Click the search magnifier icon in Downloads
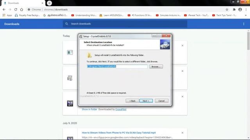The height and width of the screenshot is (140, 250). [x=67, y=24]
